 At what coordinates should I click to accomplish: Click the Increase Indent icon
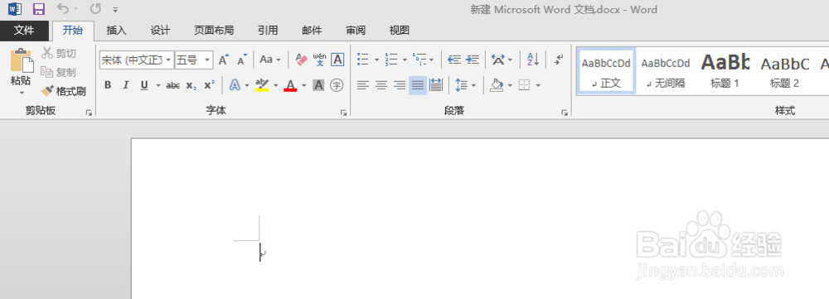click(x=473, y=60)
